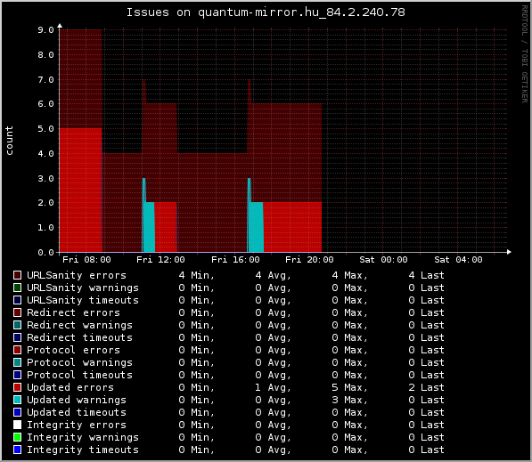This screenshot has height=462, width=532.
Task: Click the Redirect warnings color swatch
Action: [17, 325]
